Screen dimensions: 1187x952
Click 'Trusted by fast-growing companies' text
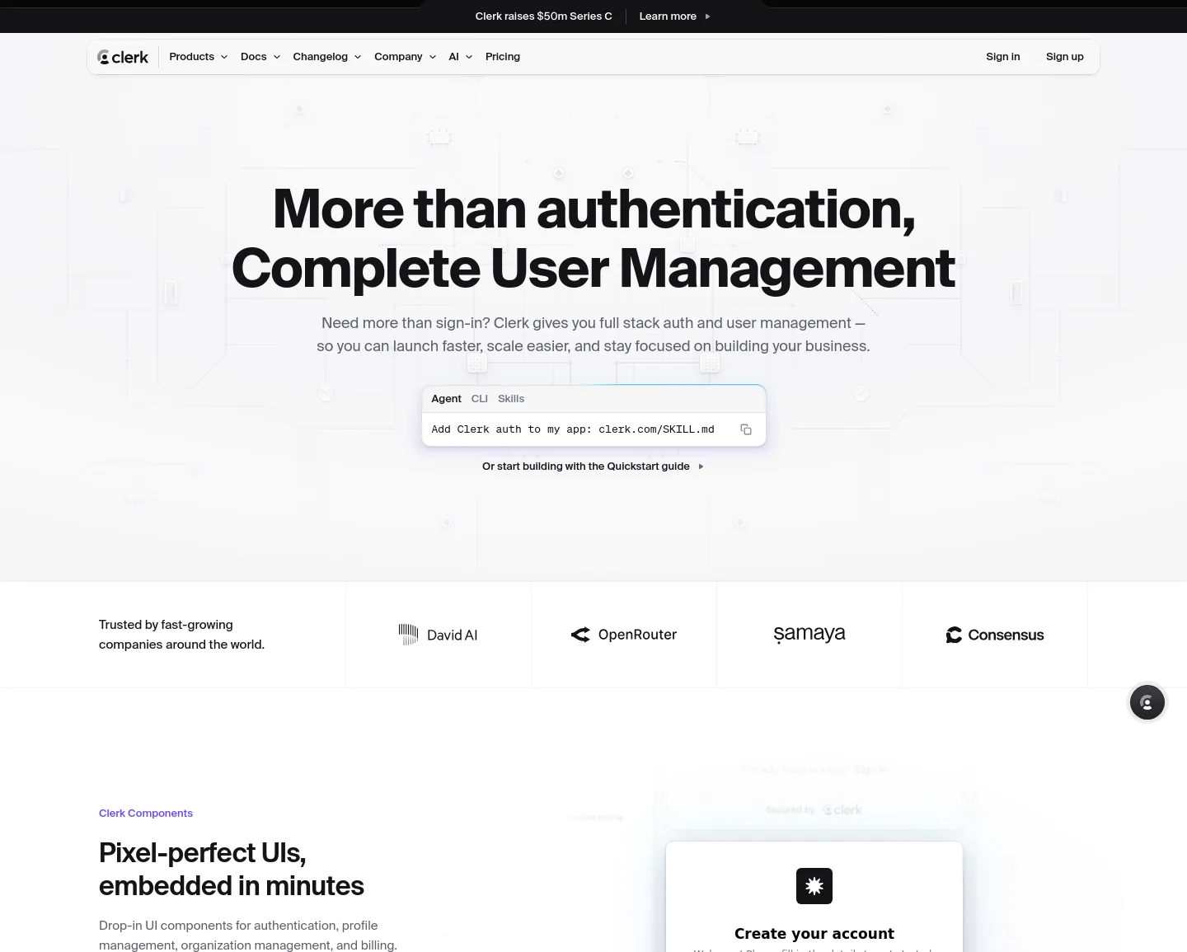(181, 635)
